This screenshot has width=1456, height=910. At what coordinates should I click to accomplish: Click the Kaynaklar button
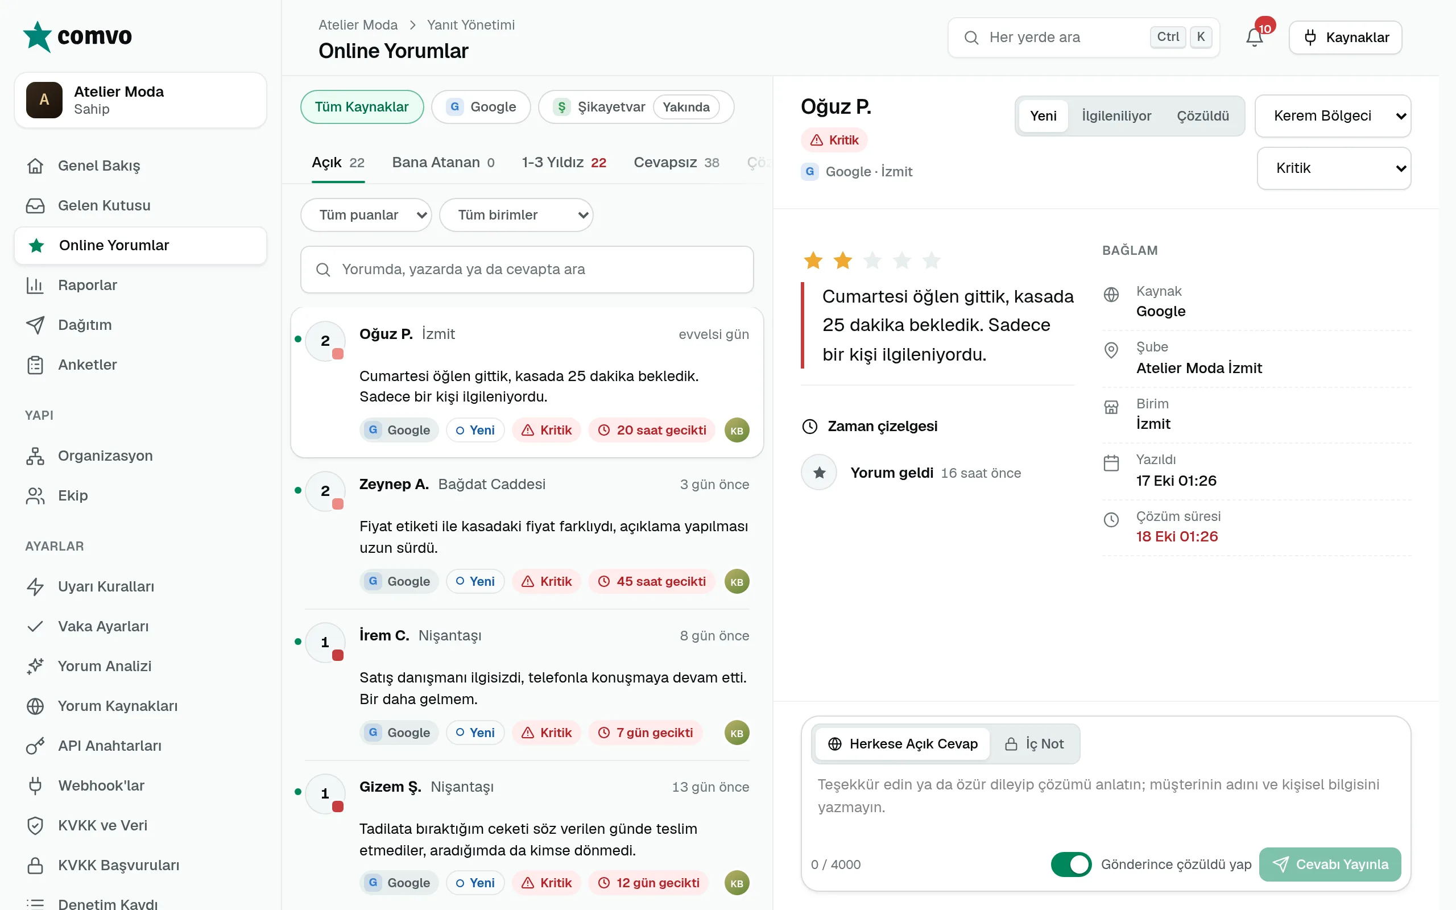pyautogui.click(x=1345, y=38)
